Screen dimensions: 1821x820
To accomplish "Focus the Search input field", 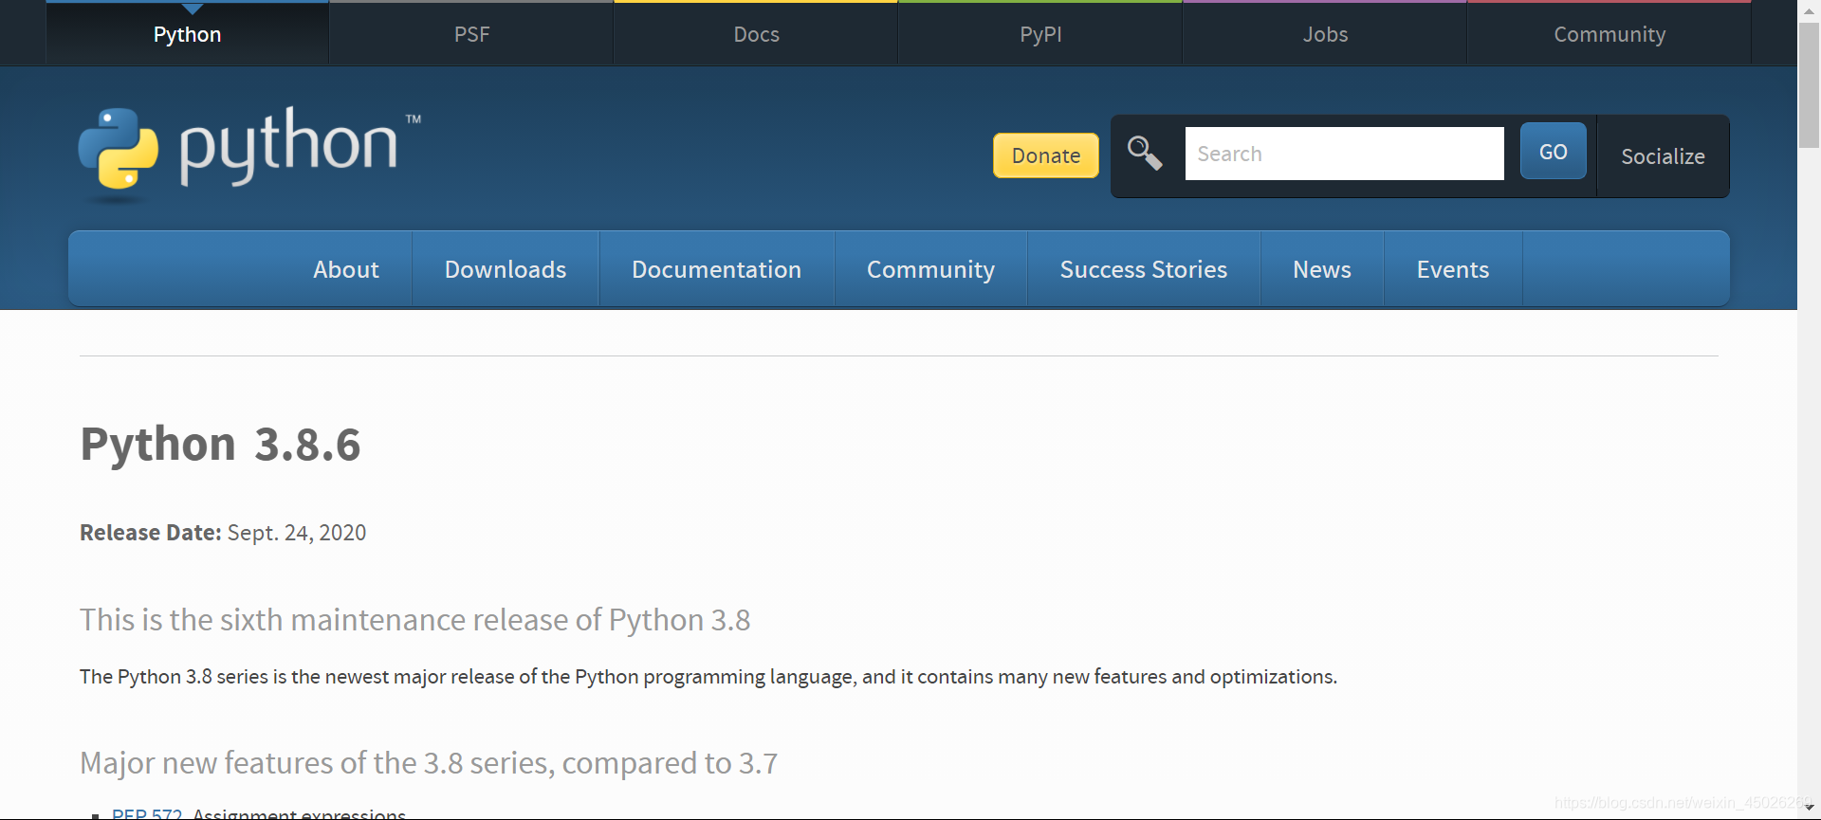I will (x=1344, y=154).
